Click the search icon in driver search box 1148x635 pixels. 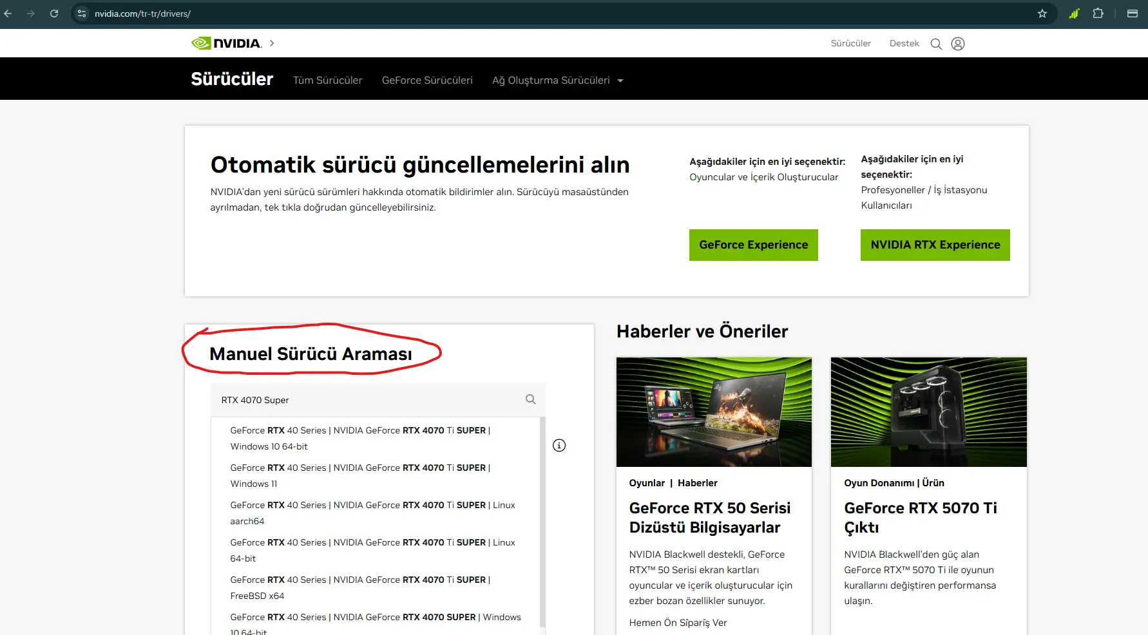pos(531,399)
